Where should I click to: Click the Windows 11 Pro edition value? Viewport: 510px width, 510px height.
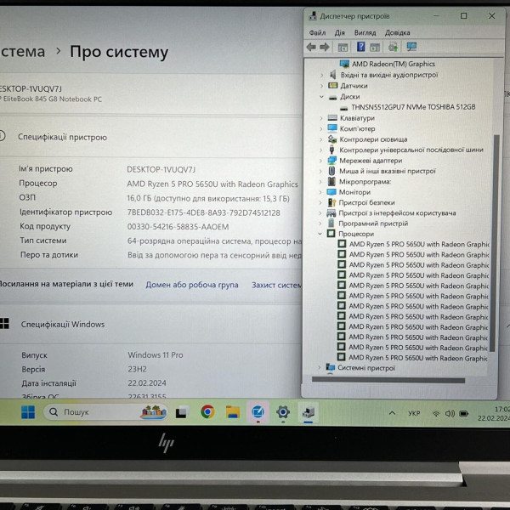coord(156,354)
